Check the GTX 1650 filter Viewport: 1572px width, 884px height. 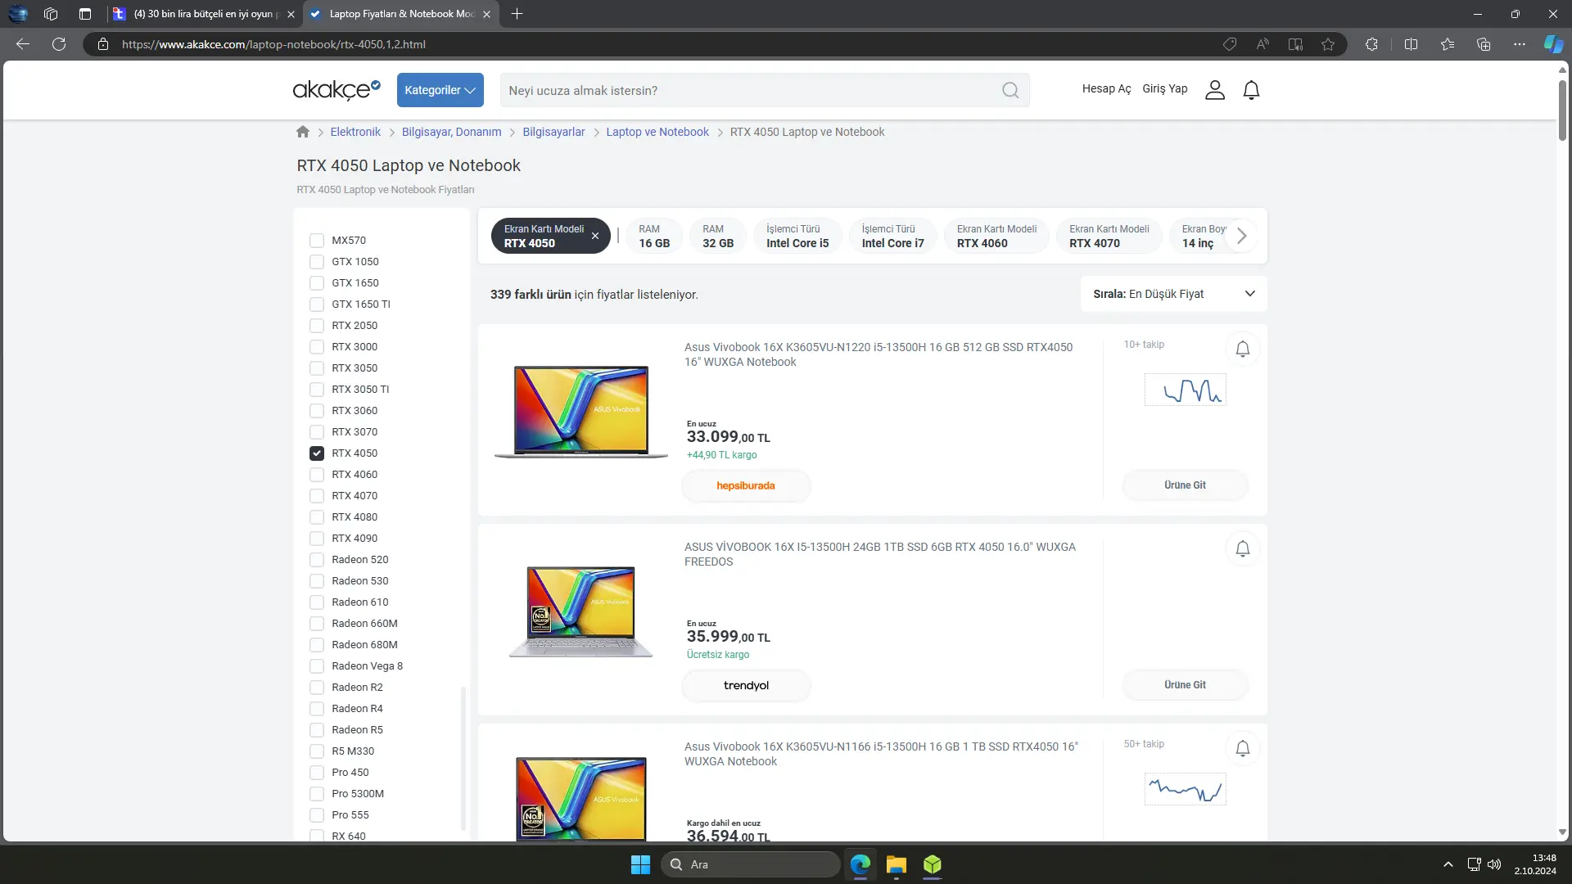tap(316, 283)
